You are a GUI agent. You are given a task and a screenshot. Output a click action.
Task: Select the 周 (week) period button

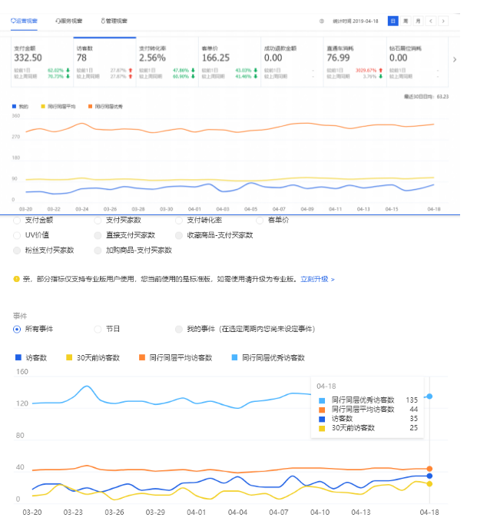pyautogui.click(x=406, y=21)
